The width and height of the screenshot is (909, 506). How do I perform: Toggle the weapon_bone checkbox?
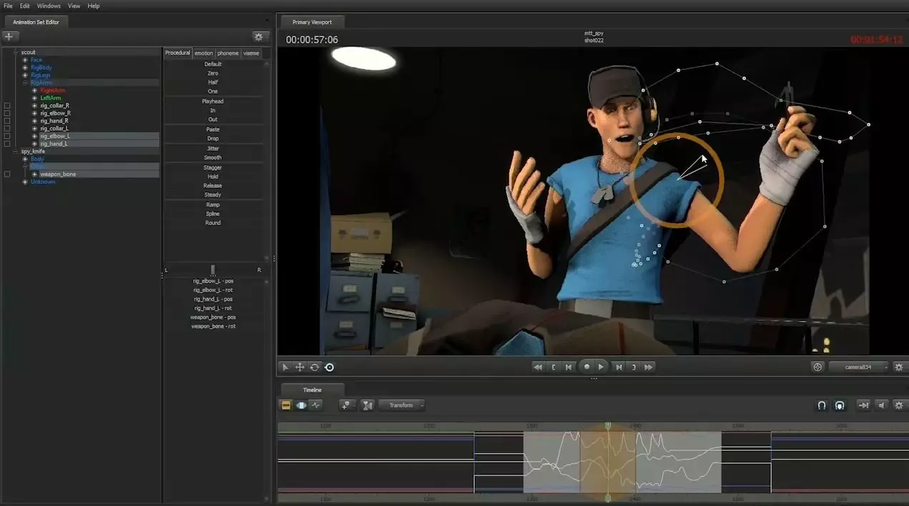(7, 174)
